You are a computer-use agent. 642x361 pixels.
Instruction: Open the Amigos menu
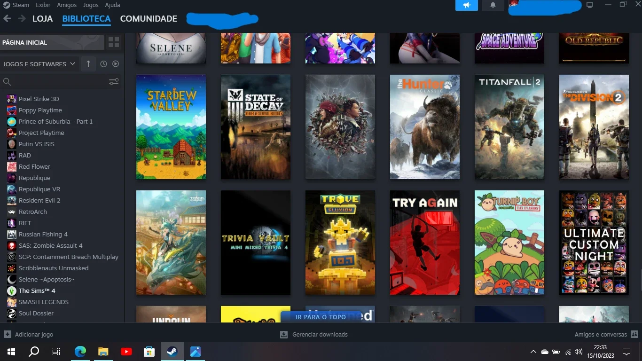tap(67, 5)
